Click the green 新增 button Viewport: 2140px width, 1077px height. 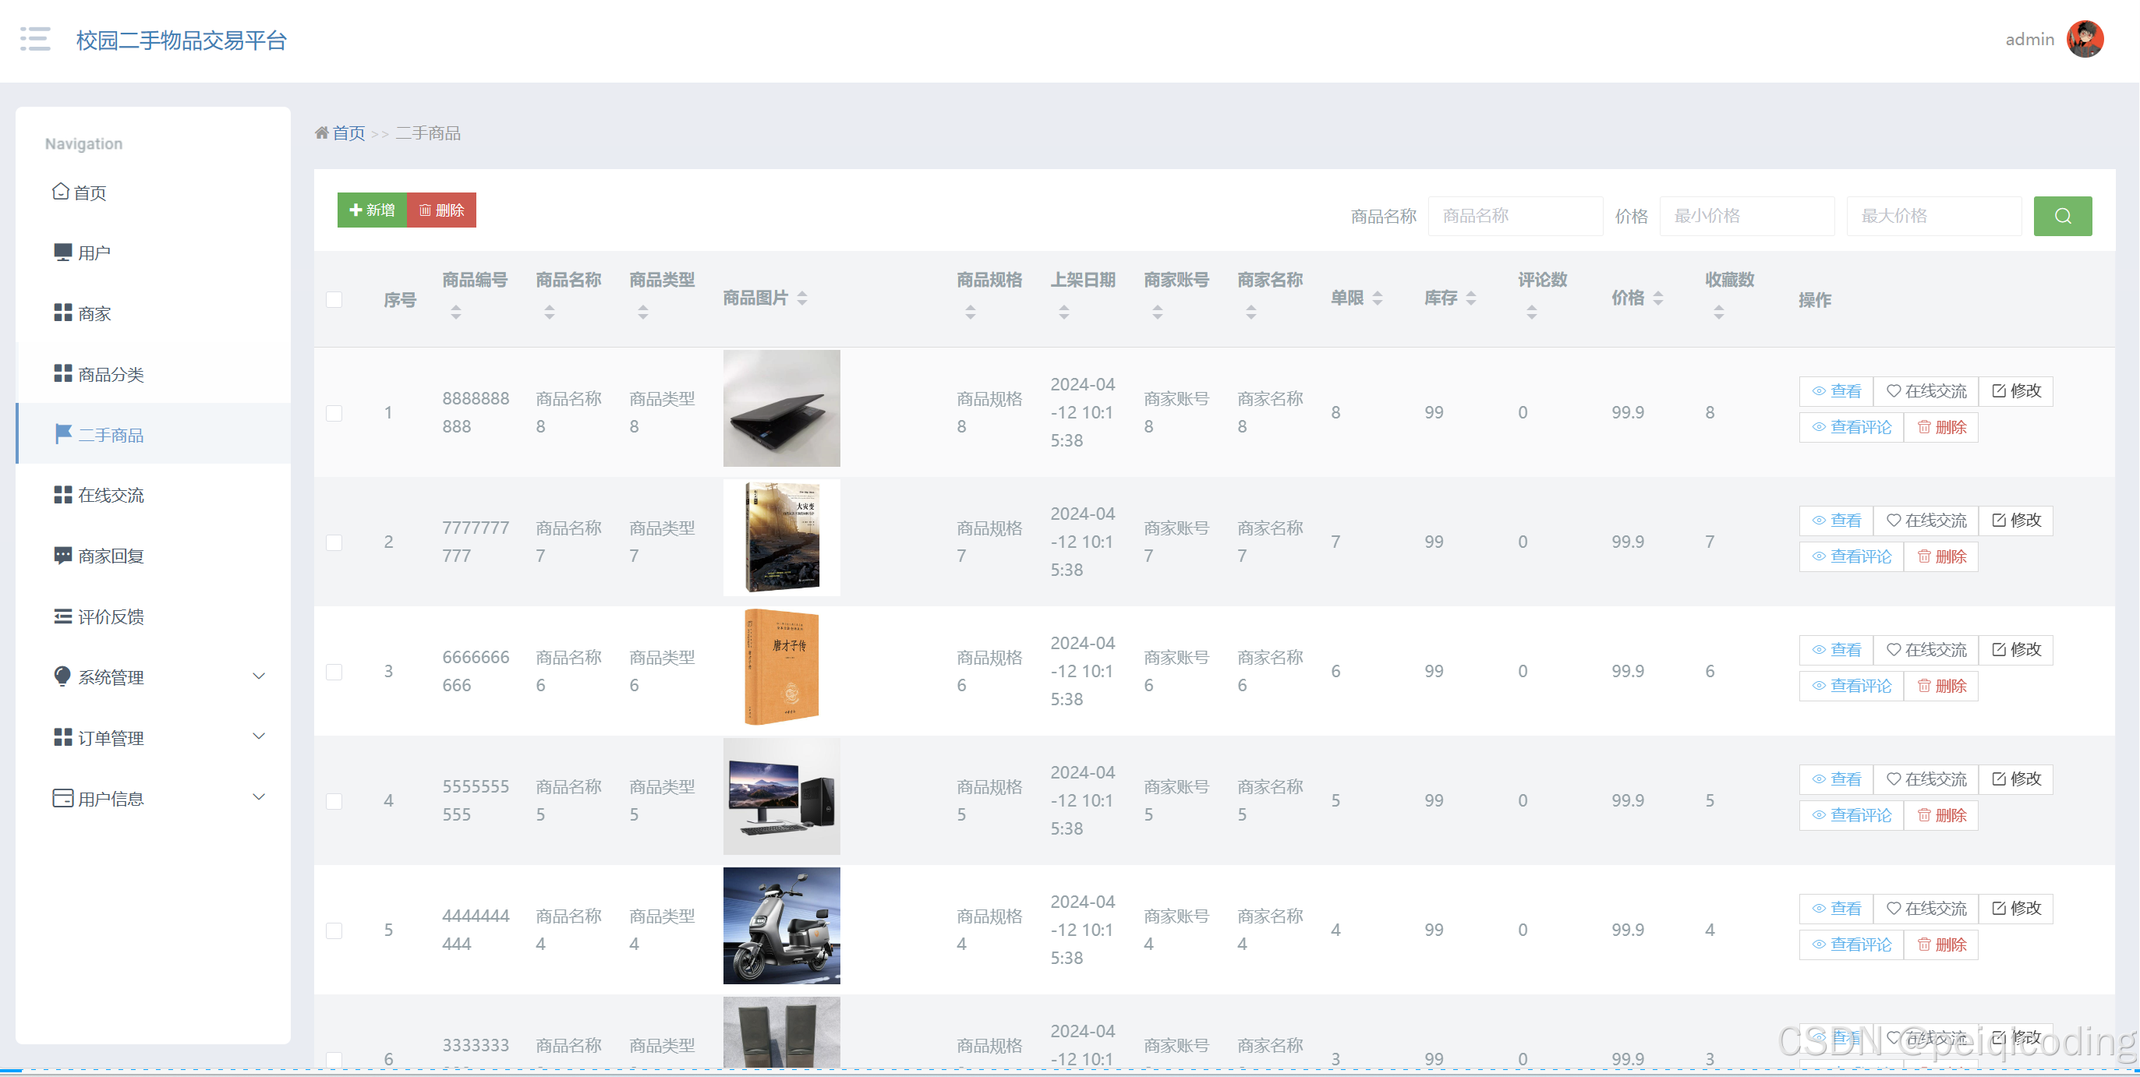pyautogui.click(x=372, y=210)
